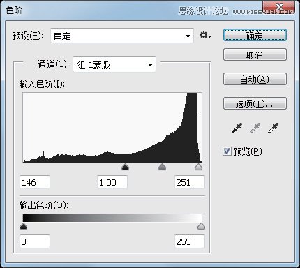Select the black point eyedropper
This screenshot has width=300, height=268.
pyautogui.click(x=237, y=128)
